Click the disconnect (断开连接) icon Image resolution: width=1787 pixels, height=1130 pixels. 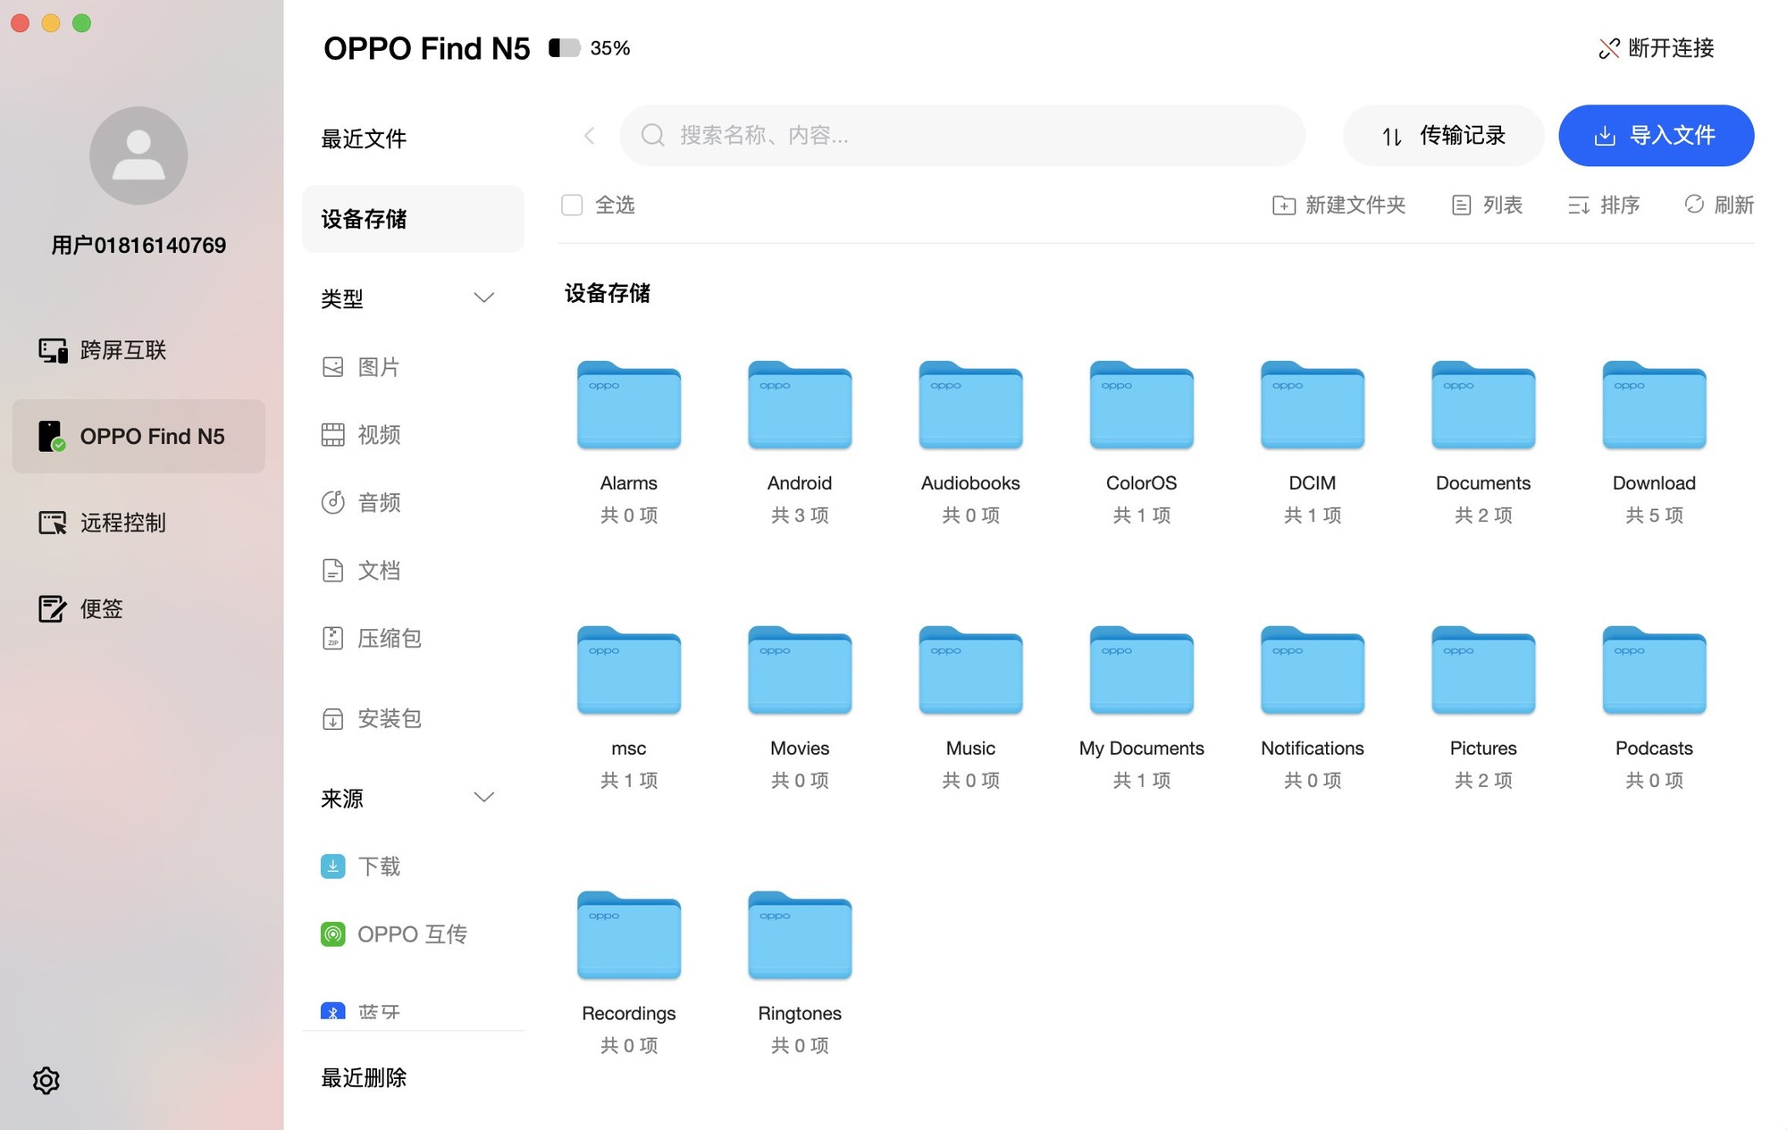[1608, 48]
